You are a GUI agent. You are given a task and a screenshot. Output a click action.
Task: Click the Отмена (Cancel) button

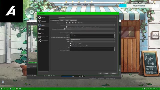pos(106,73)
